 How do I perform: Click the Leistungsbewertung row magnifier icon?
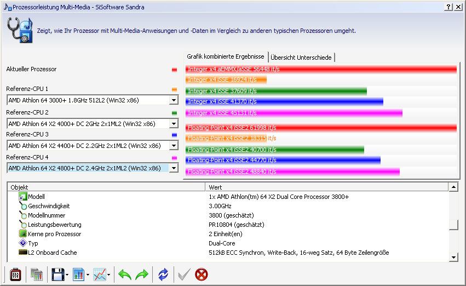click(23, 225)
